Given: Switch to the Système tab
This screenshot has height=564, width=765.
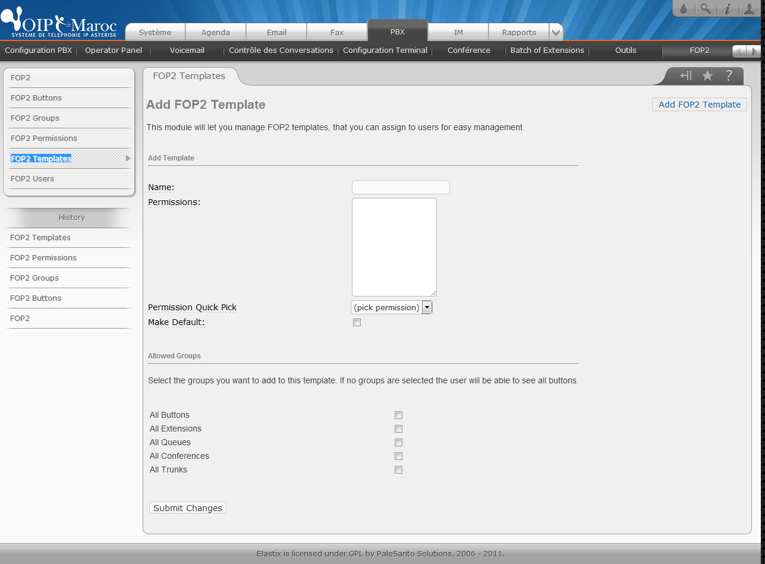Looking at the screenshot, I should click(x=155, y=32).
